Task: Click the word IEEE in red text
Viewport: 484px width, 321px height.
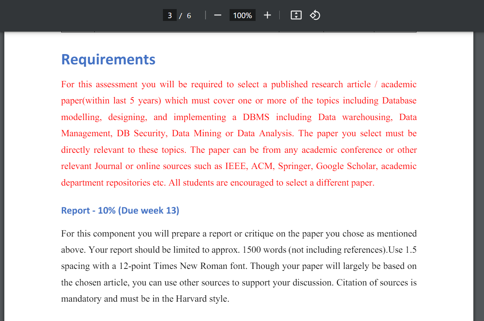Action: pos(234,166)
